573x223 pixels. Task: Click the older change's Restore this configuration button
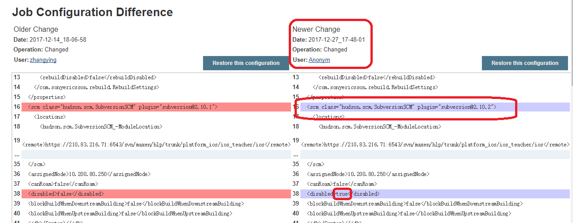tap(246, 63)
